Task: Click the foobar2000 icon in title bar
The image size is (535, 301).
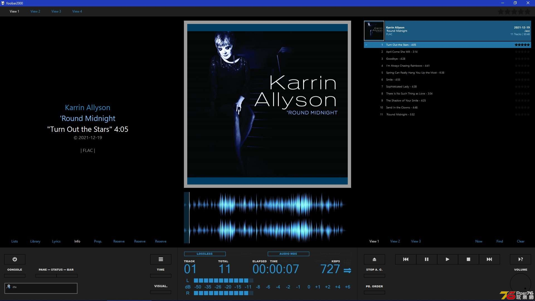Action: point(3,3)
